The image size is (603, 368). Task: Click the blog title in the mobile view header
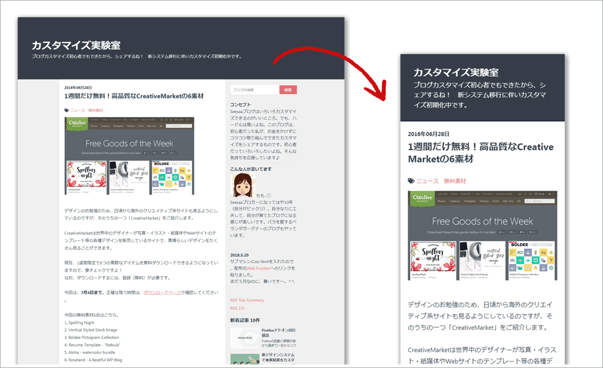[456, 72]
